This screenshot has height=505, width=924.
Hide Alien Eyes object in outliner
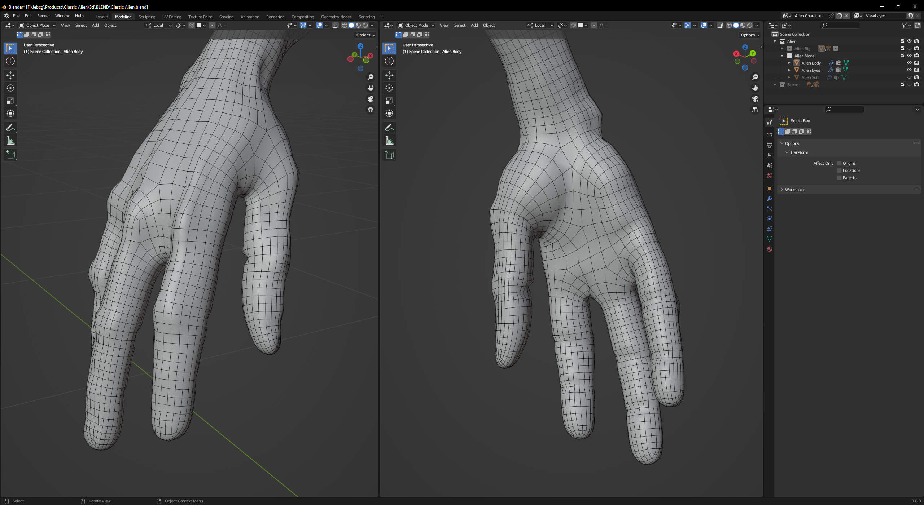pos(909,70)
